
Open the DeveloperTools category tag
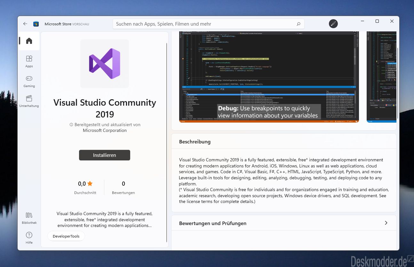(66, 236)
